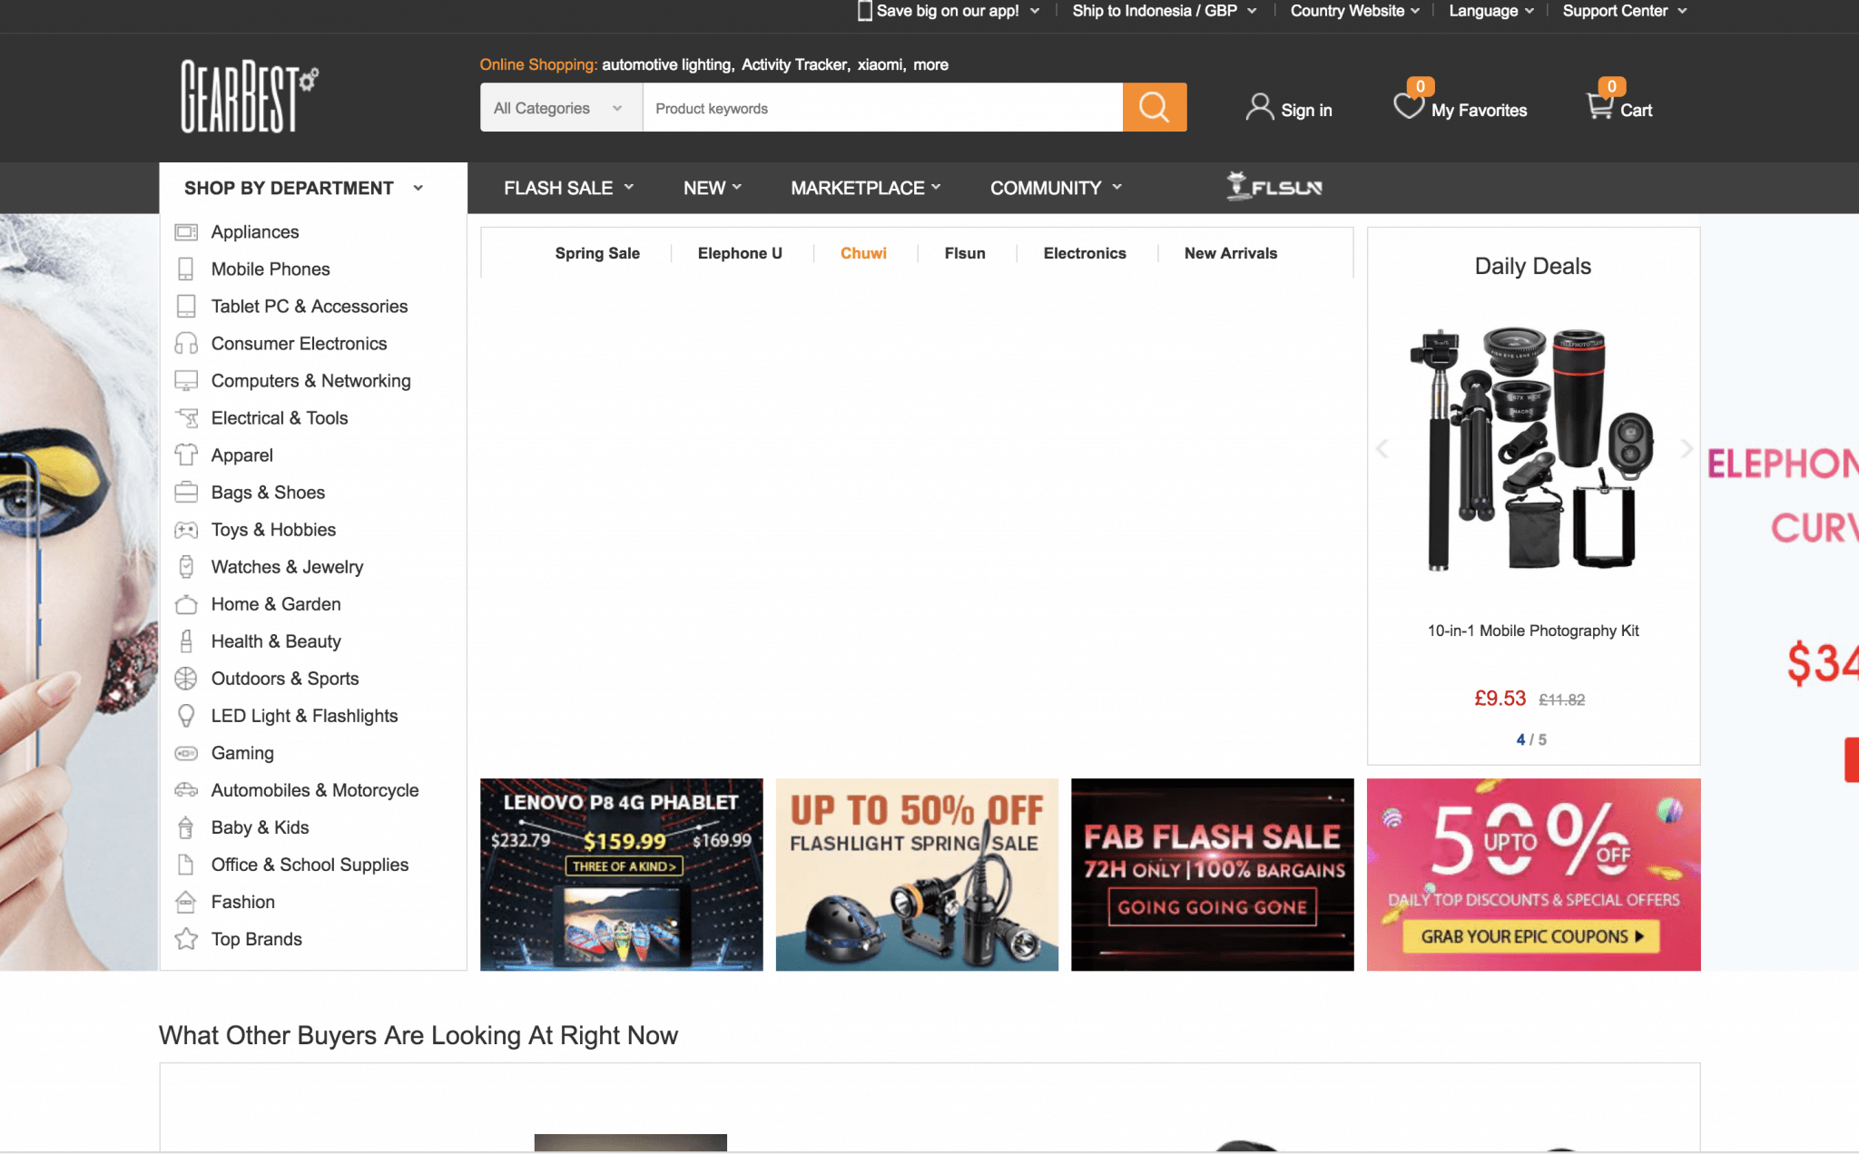Click the Product keywords search field
1859x1154 pixels.
pos(882,107)
